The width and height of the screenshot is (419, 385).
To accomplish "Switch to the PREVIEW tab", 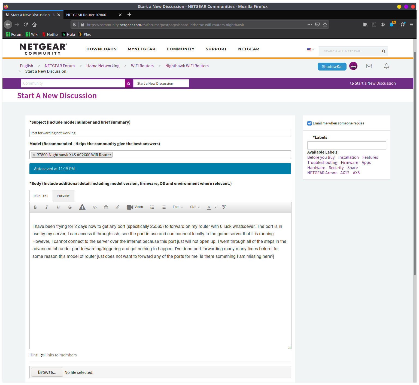I will pyautogui.click(x=63, y=196).
